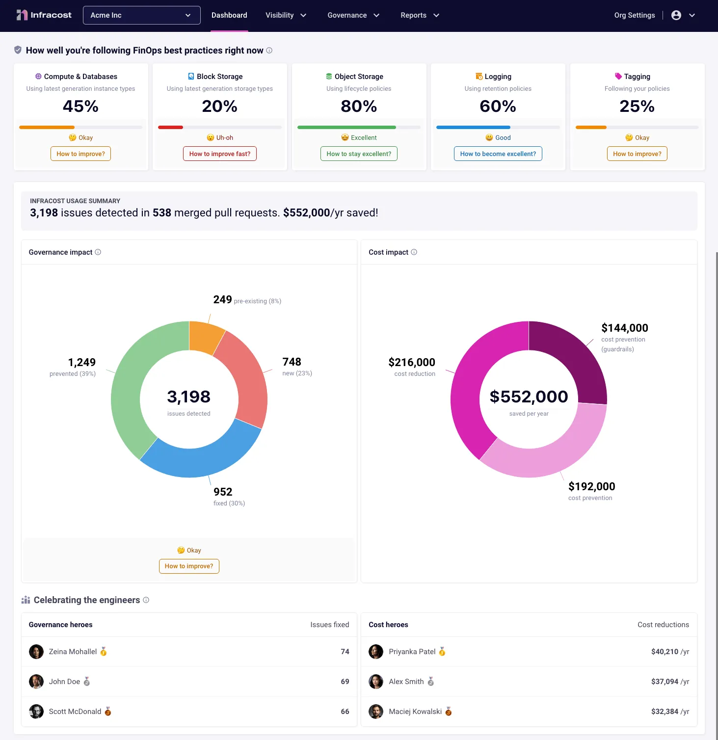Switch to the Dashboard tab
This screenshot has width=718, height=740.
tap(229, 15)
